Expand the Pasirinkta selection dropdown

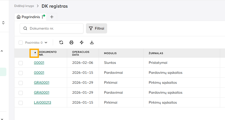point(46,43)
